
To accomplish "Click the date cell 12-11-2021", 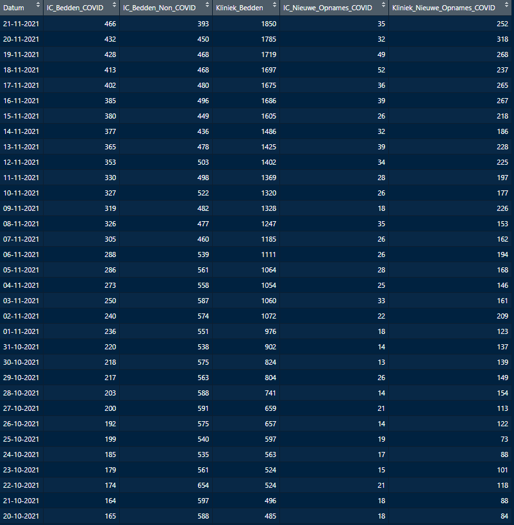I will coord(21,162).
